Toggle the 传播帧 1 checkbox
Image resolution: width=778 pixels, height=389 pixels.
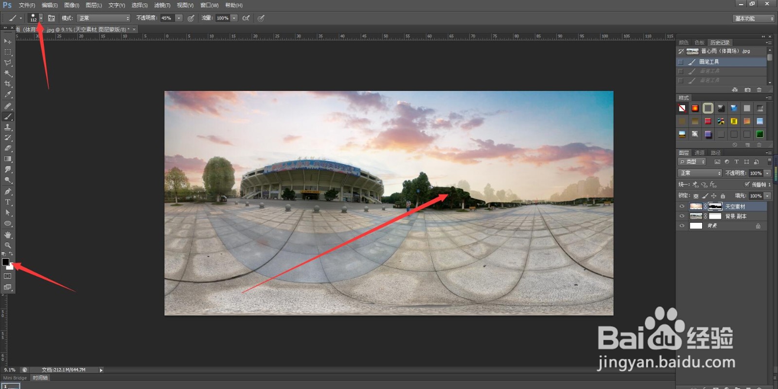[747, 184]
